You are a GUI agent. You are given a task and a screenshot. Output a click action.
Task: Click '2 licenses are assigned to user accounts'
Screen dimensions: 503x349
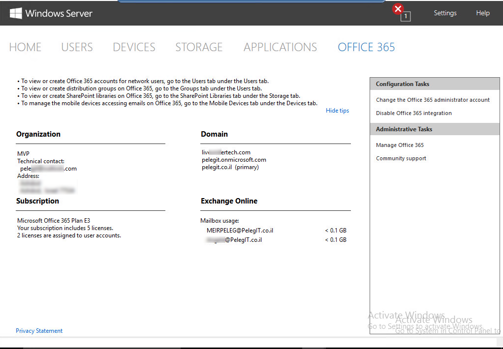(x=69, y=235)
